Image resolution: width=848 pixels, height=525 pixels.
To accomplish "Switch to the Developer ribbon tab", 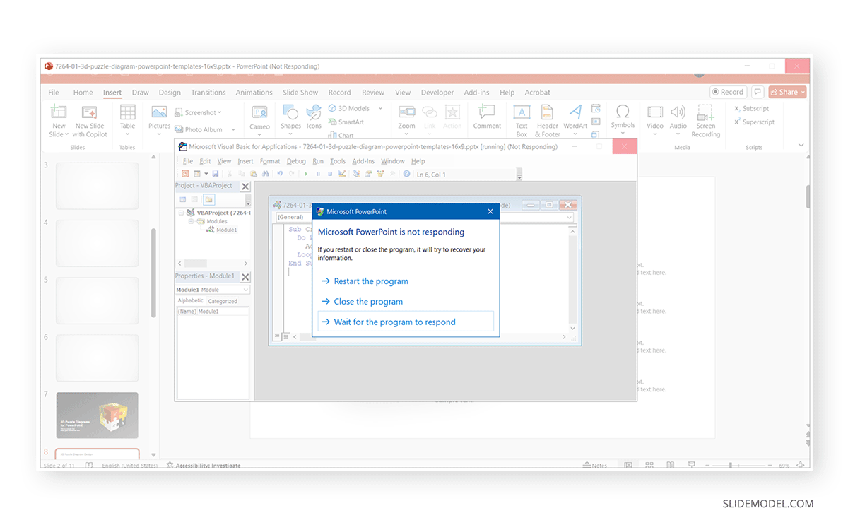I will (x=437, y=92).
